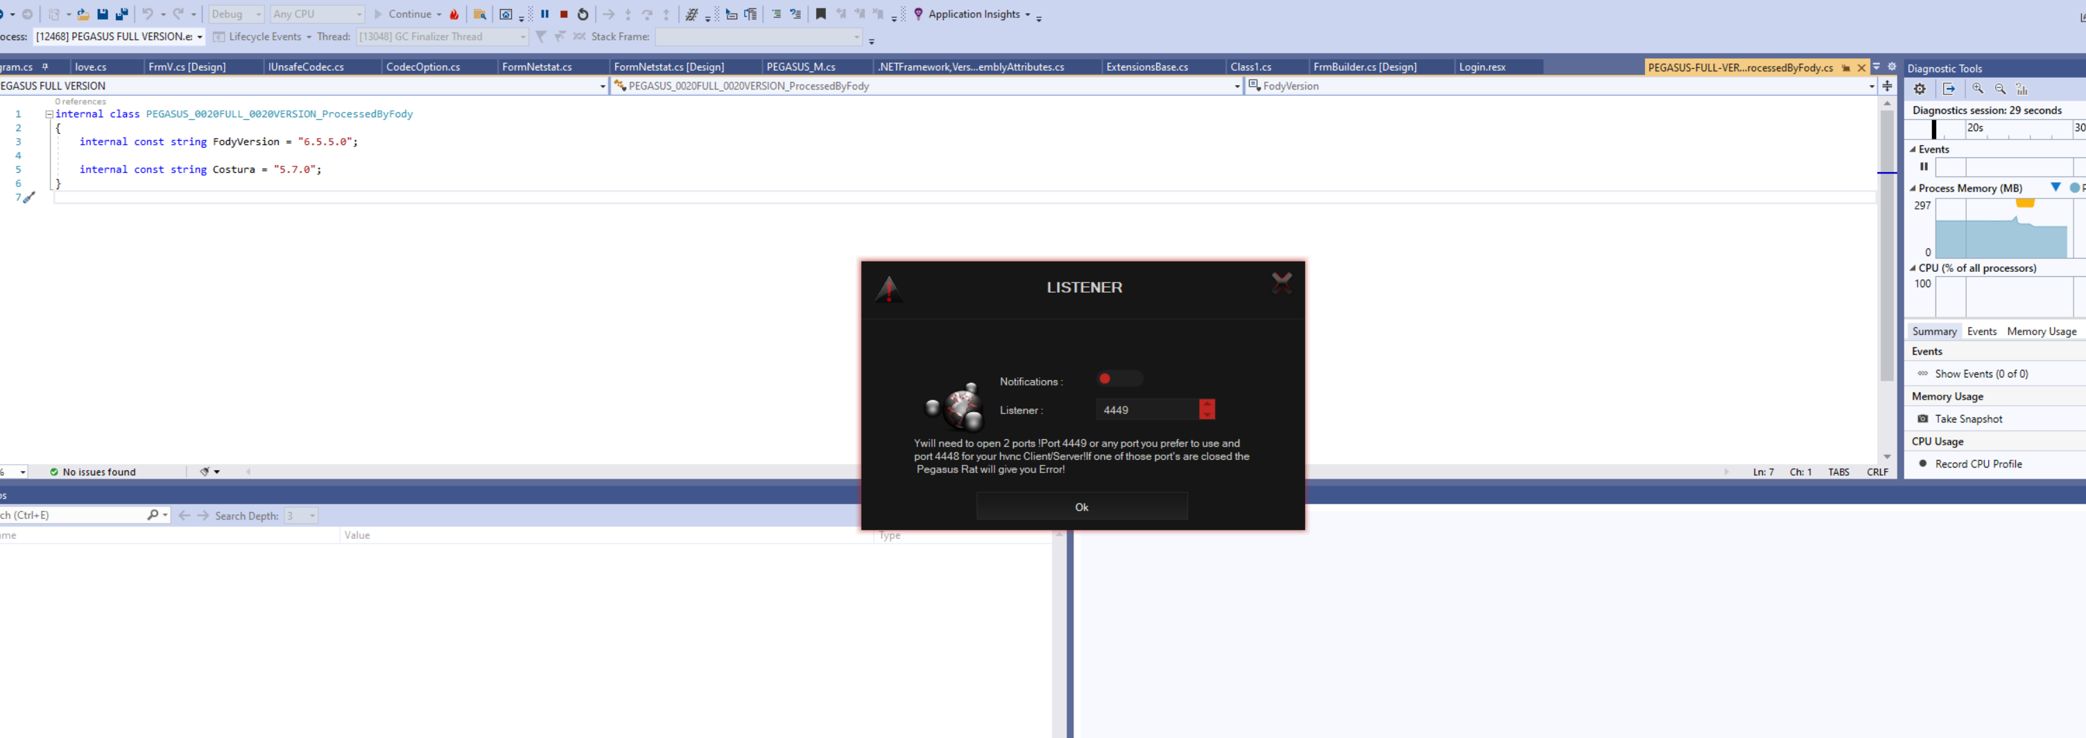This screenshot has height=738, width=2086.
Task: Collapse the CPU (% of all processors) section
Action: pyautogui.click(x=1913, y=268)
